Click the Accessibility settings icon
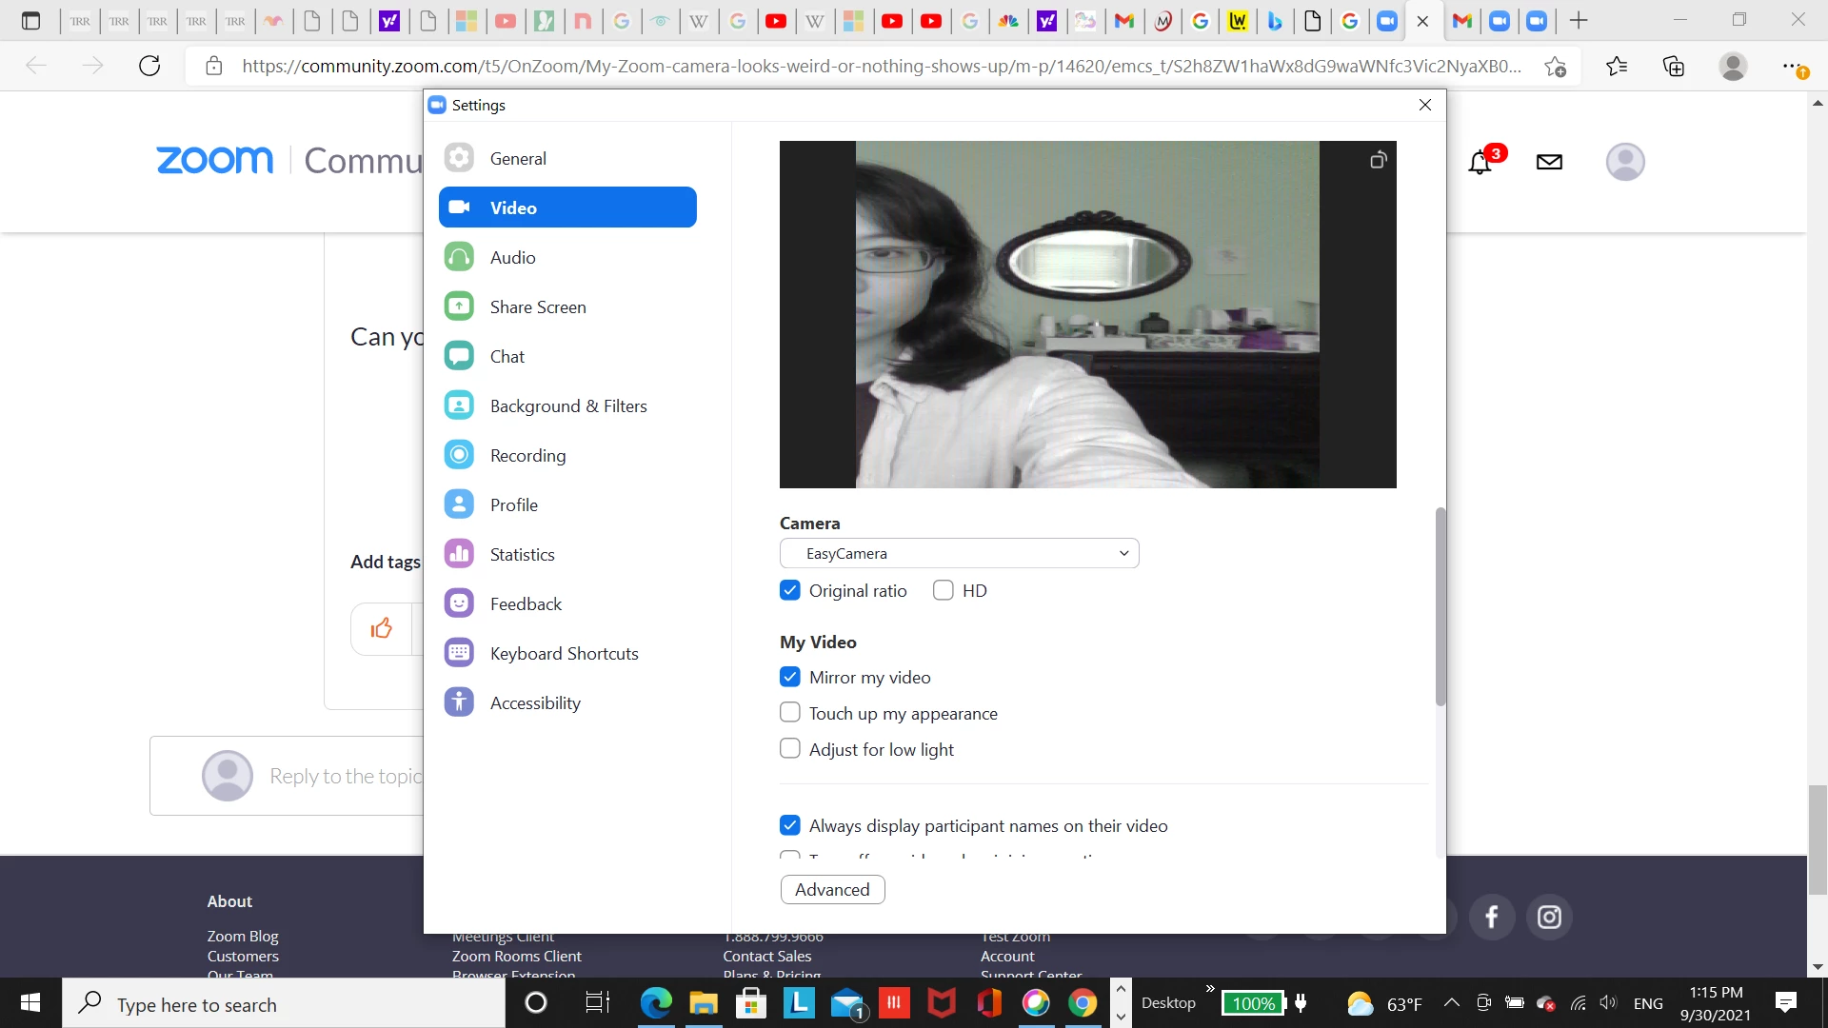 (459, 702)
